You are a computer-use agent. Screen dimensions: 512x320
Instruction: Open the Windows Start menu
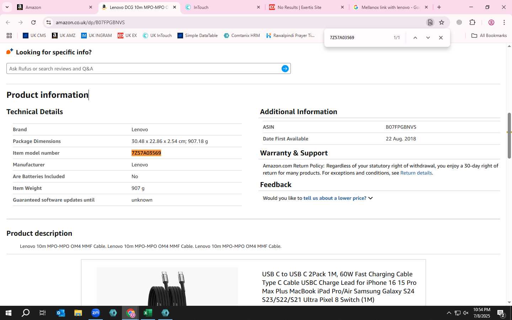9,313
